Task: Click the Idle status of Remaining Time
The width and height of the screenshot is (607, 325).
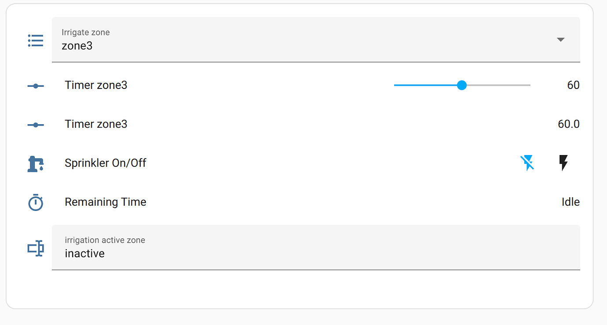Action: coord(570,202)
